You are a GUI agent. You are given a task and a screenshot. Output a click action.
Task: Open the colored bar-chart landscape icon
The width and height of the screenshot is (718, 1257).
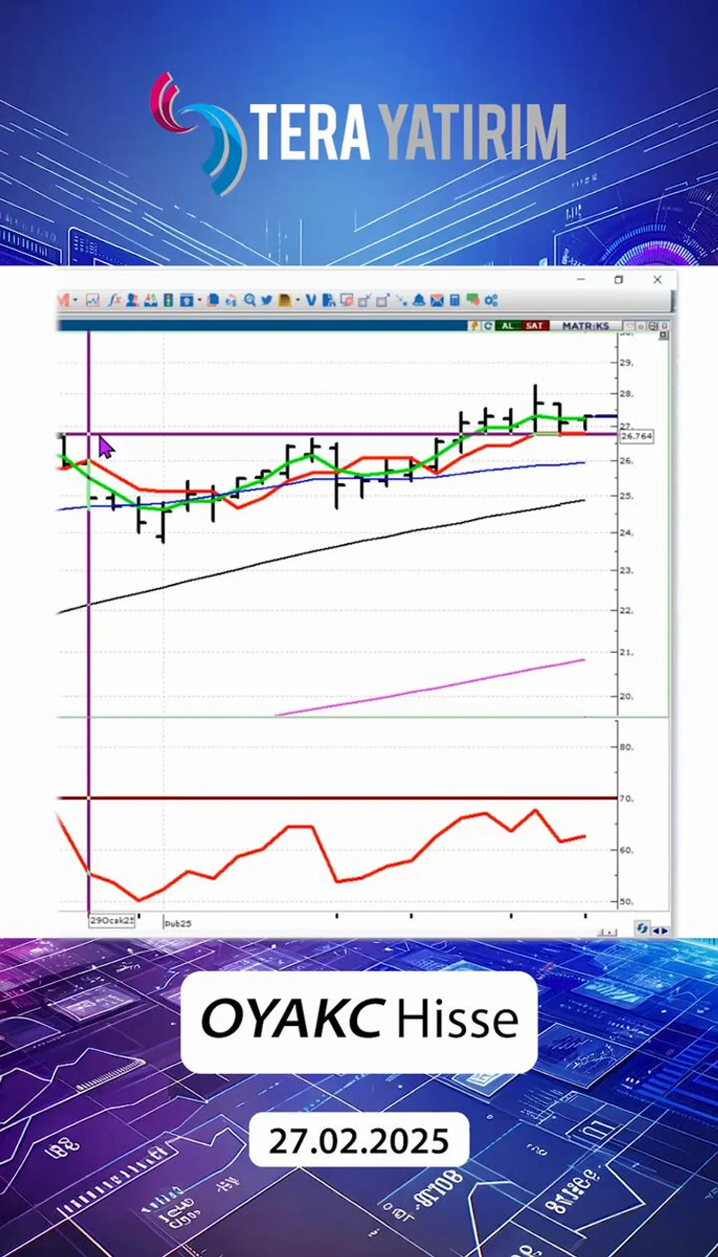coord(151,301)
